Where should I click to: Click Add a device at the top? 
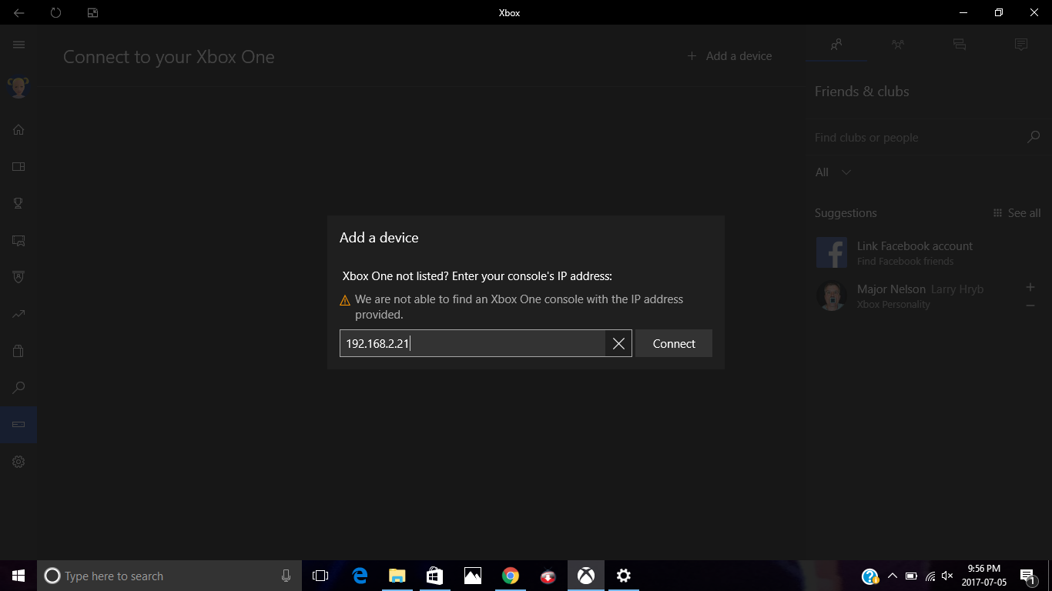(729, 56)
